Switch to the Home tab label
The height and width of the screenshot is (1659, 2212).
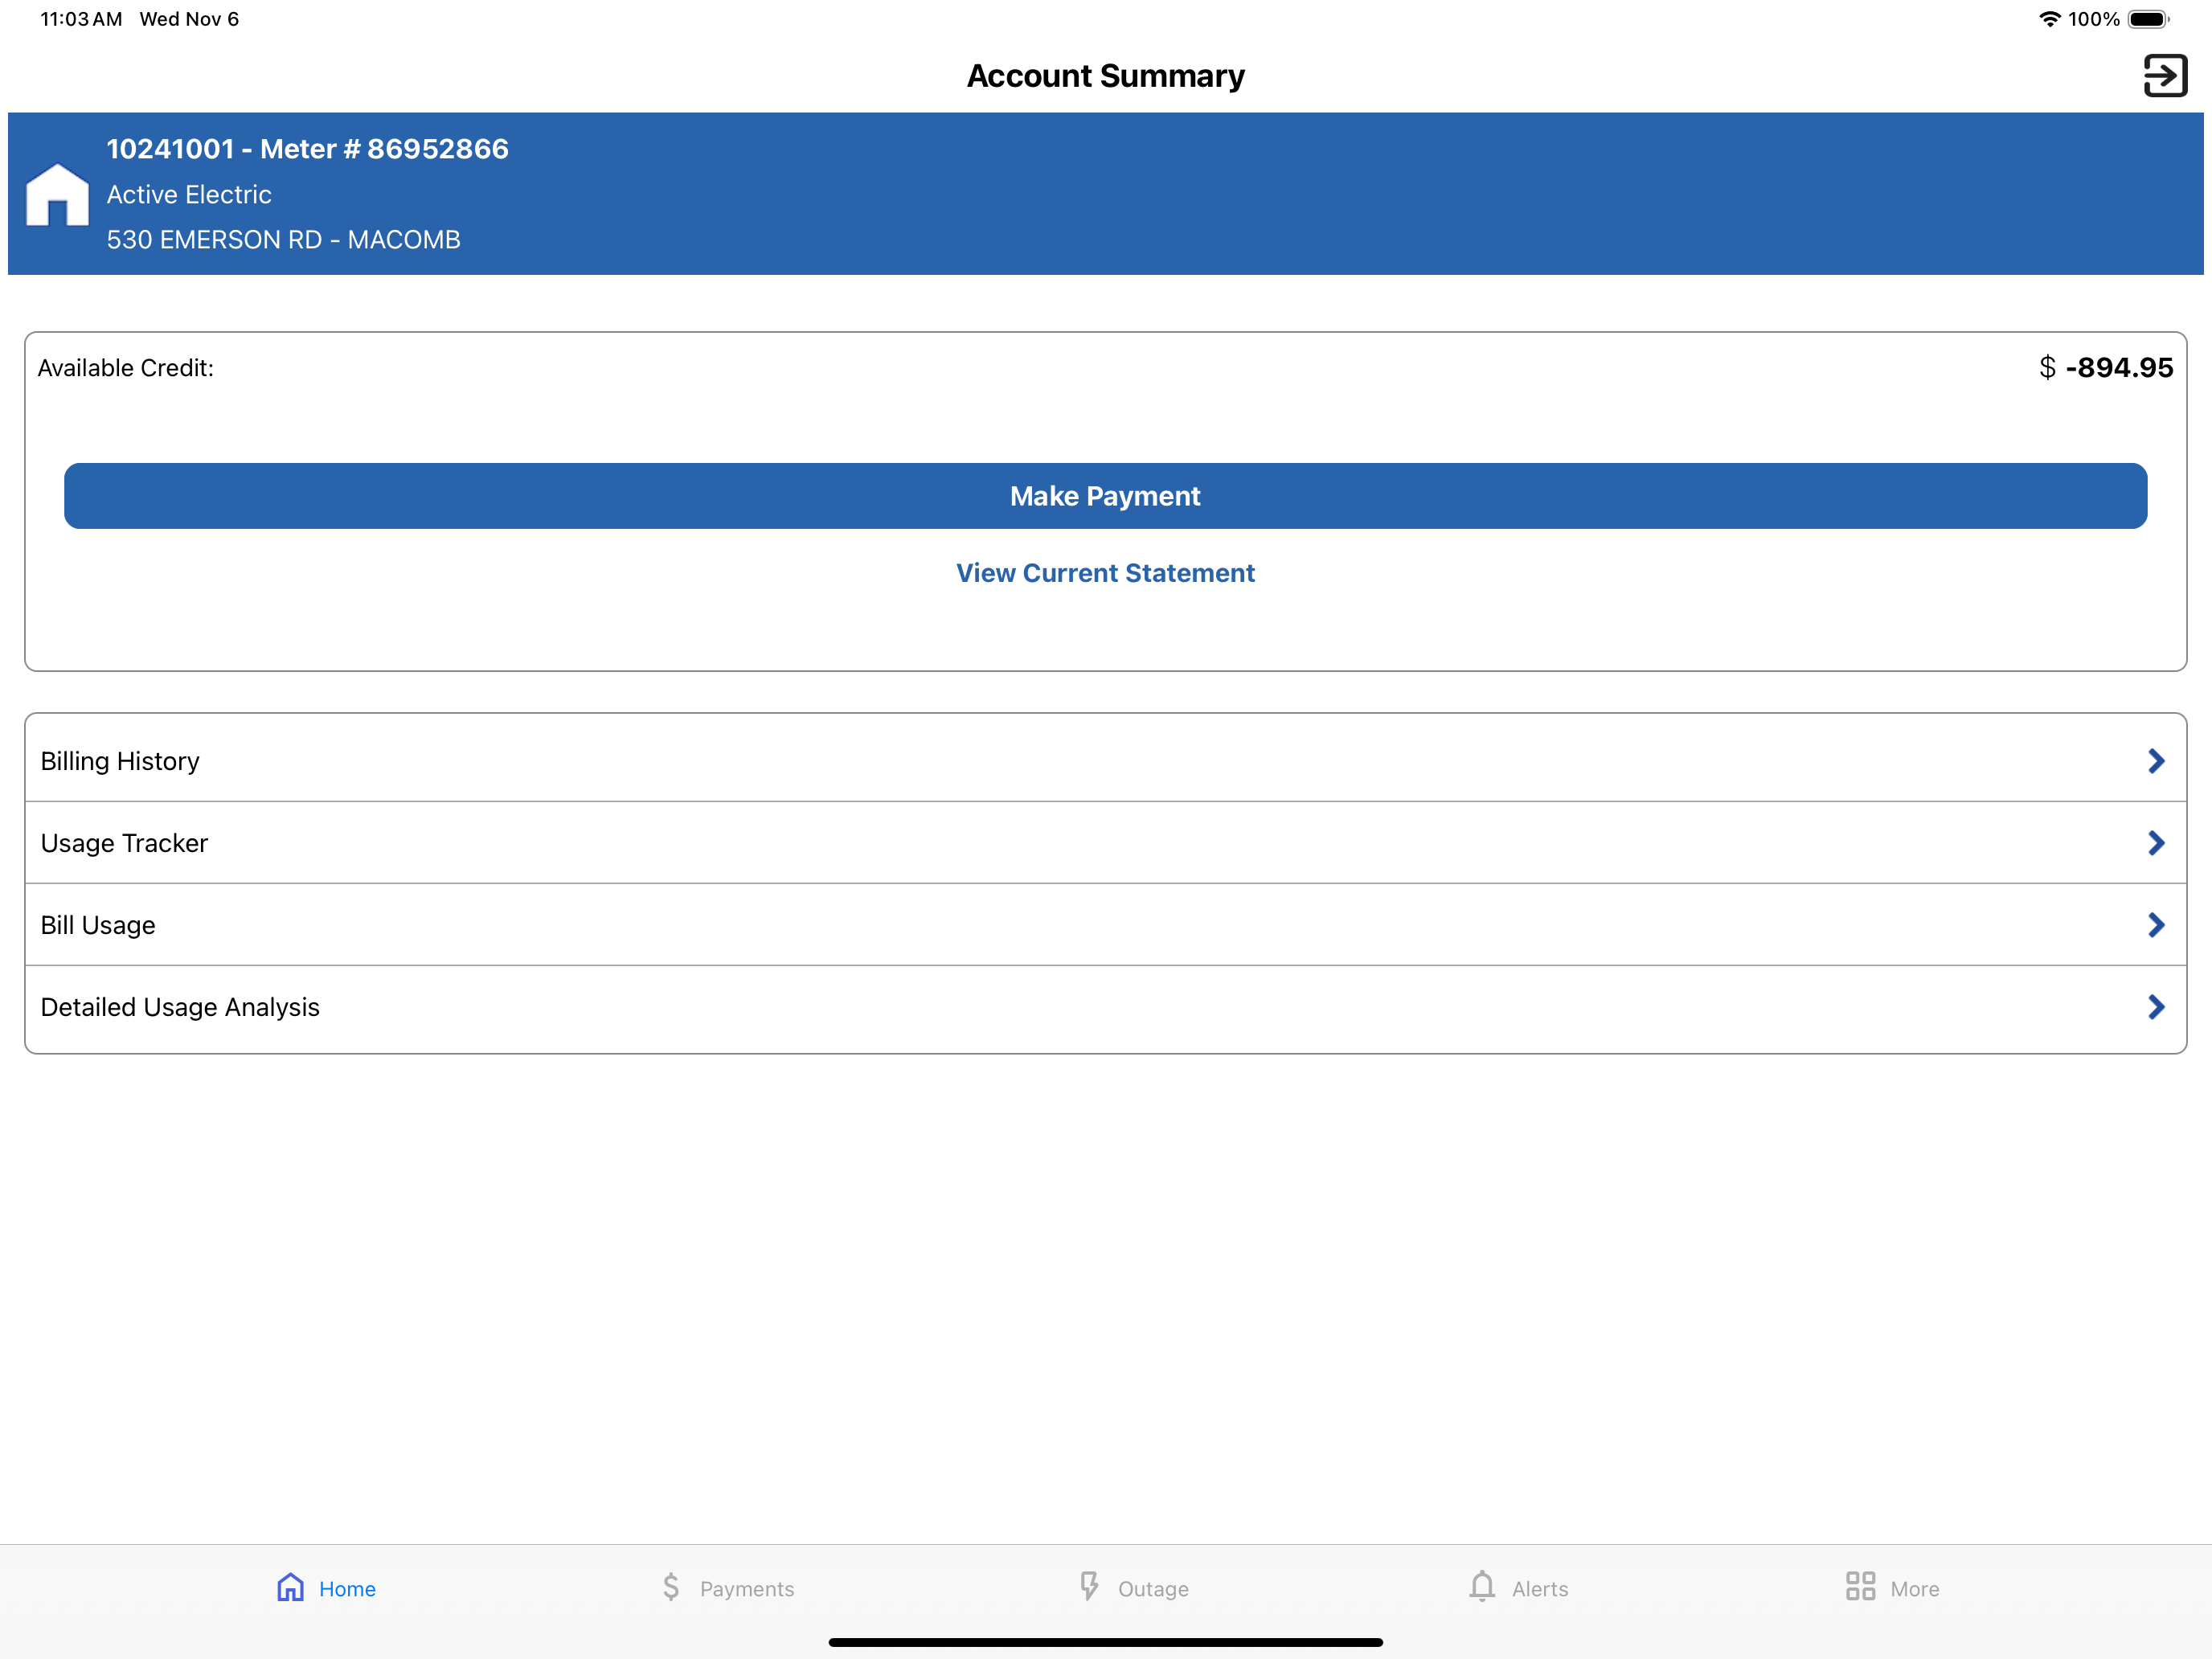point(347,1589)
